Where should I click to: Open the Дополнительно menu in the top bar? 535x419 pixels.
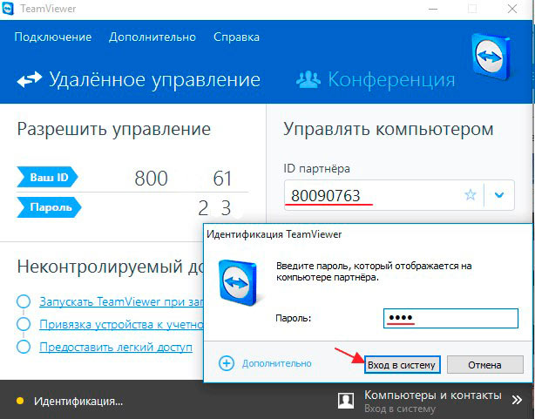point(152,37)
